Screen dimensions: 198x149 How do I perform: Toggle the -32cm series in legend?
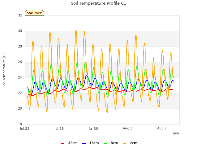point(69,143)
